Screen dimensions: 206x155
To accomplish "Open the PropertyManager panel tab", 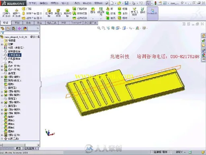I will click(8, 28).
